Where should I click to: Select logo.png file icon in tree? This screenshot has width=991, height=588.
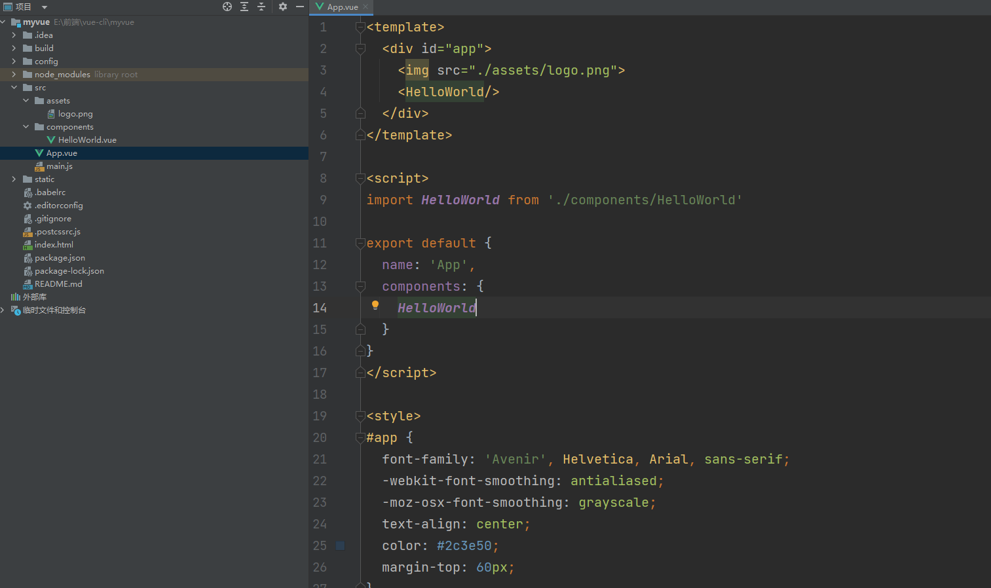click(51, 114)
